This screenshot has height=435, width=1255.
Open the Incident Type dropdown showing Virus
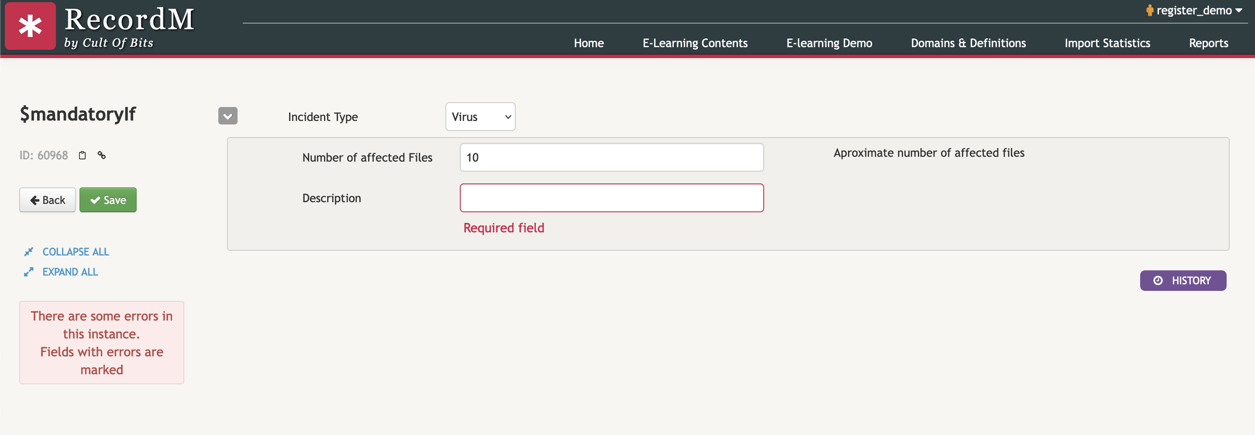tap(480, 117)
